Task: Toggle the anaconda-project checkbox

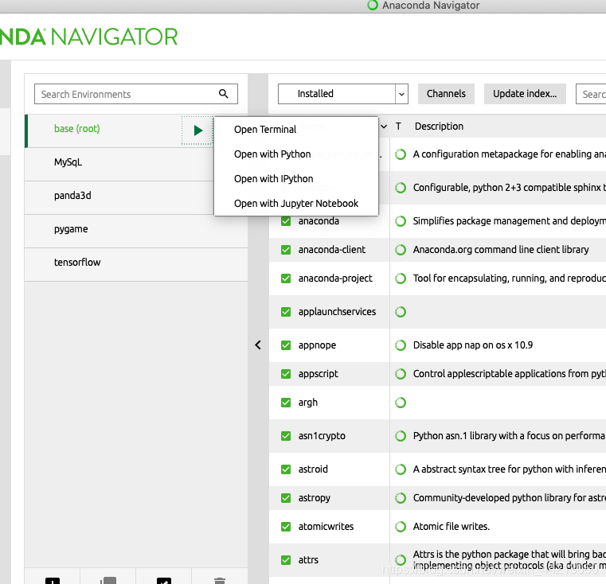Action: (x=286, y=278)
